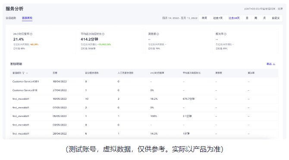This screenshot has width=289, height=160.
Task: Click the help icon beside 24小时回复率
Action: pyautogui.click(x=31, y=34)
